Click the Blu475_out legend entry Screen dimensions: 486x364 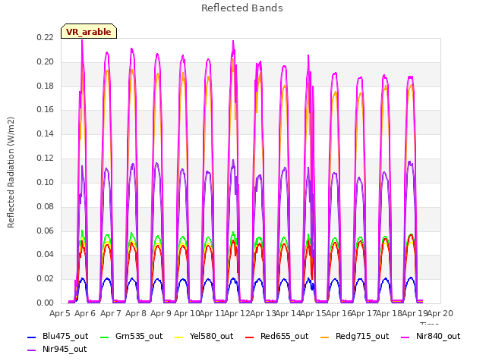click(58, 336)
